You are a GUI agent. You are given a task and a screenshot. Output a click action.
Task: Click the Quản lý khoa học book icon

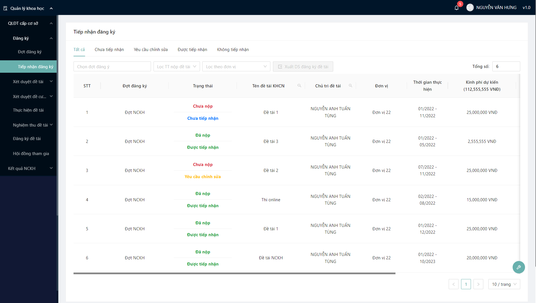click(5, 8)
